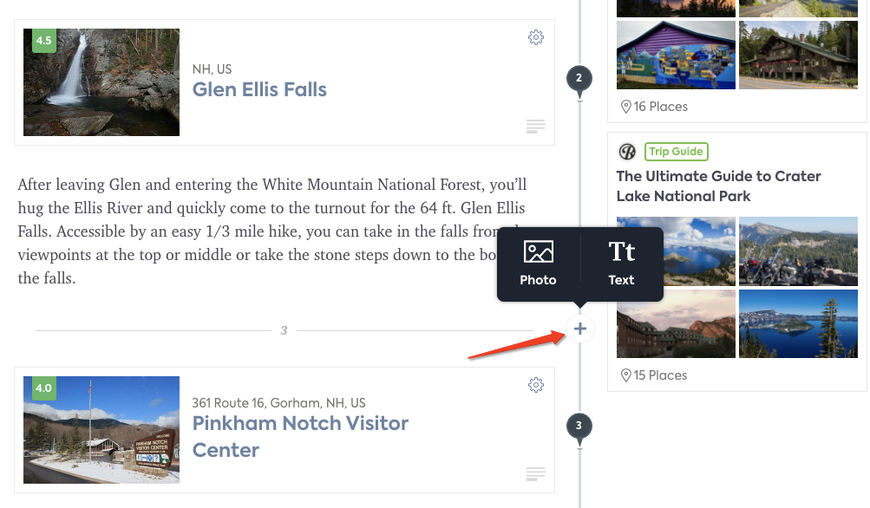Click the plus add-content button on timeline
The image size is (870, 508).
click(x=579, y=329)
